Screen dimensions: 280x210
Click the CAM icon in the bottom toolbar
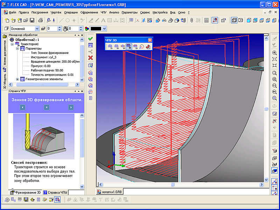point(51,199)
